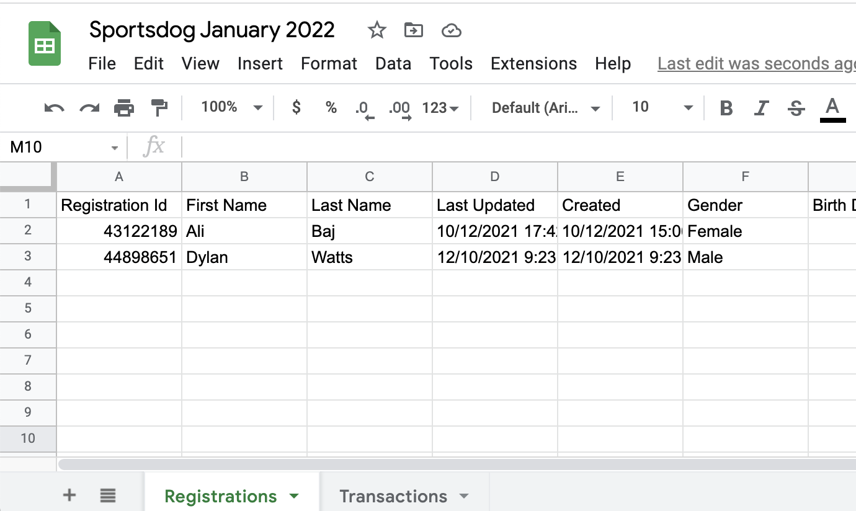Increase decimal places

click(x=399, y=107)
